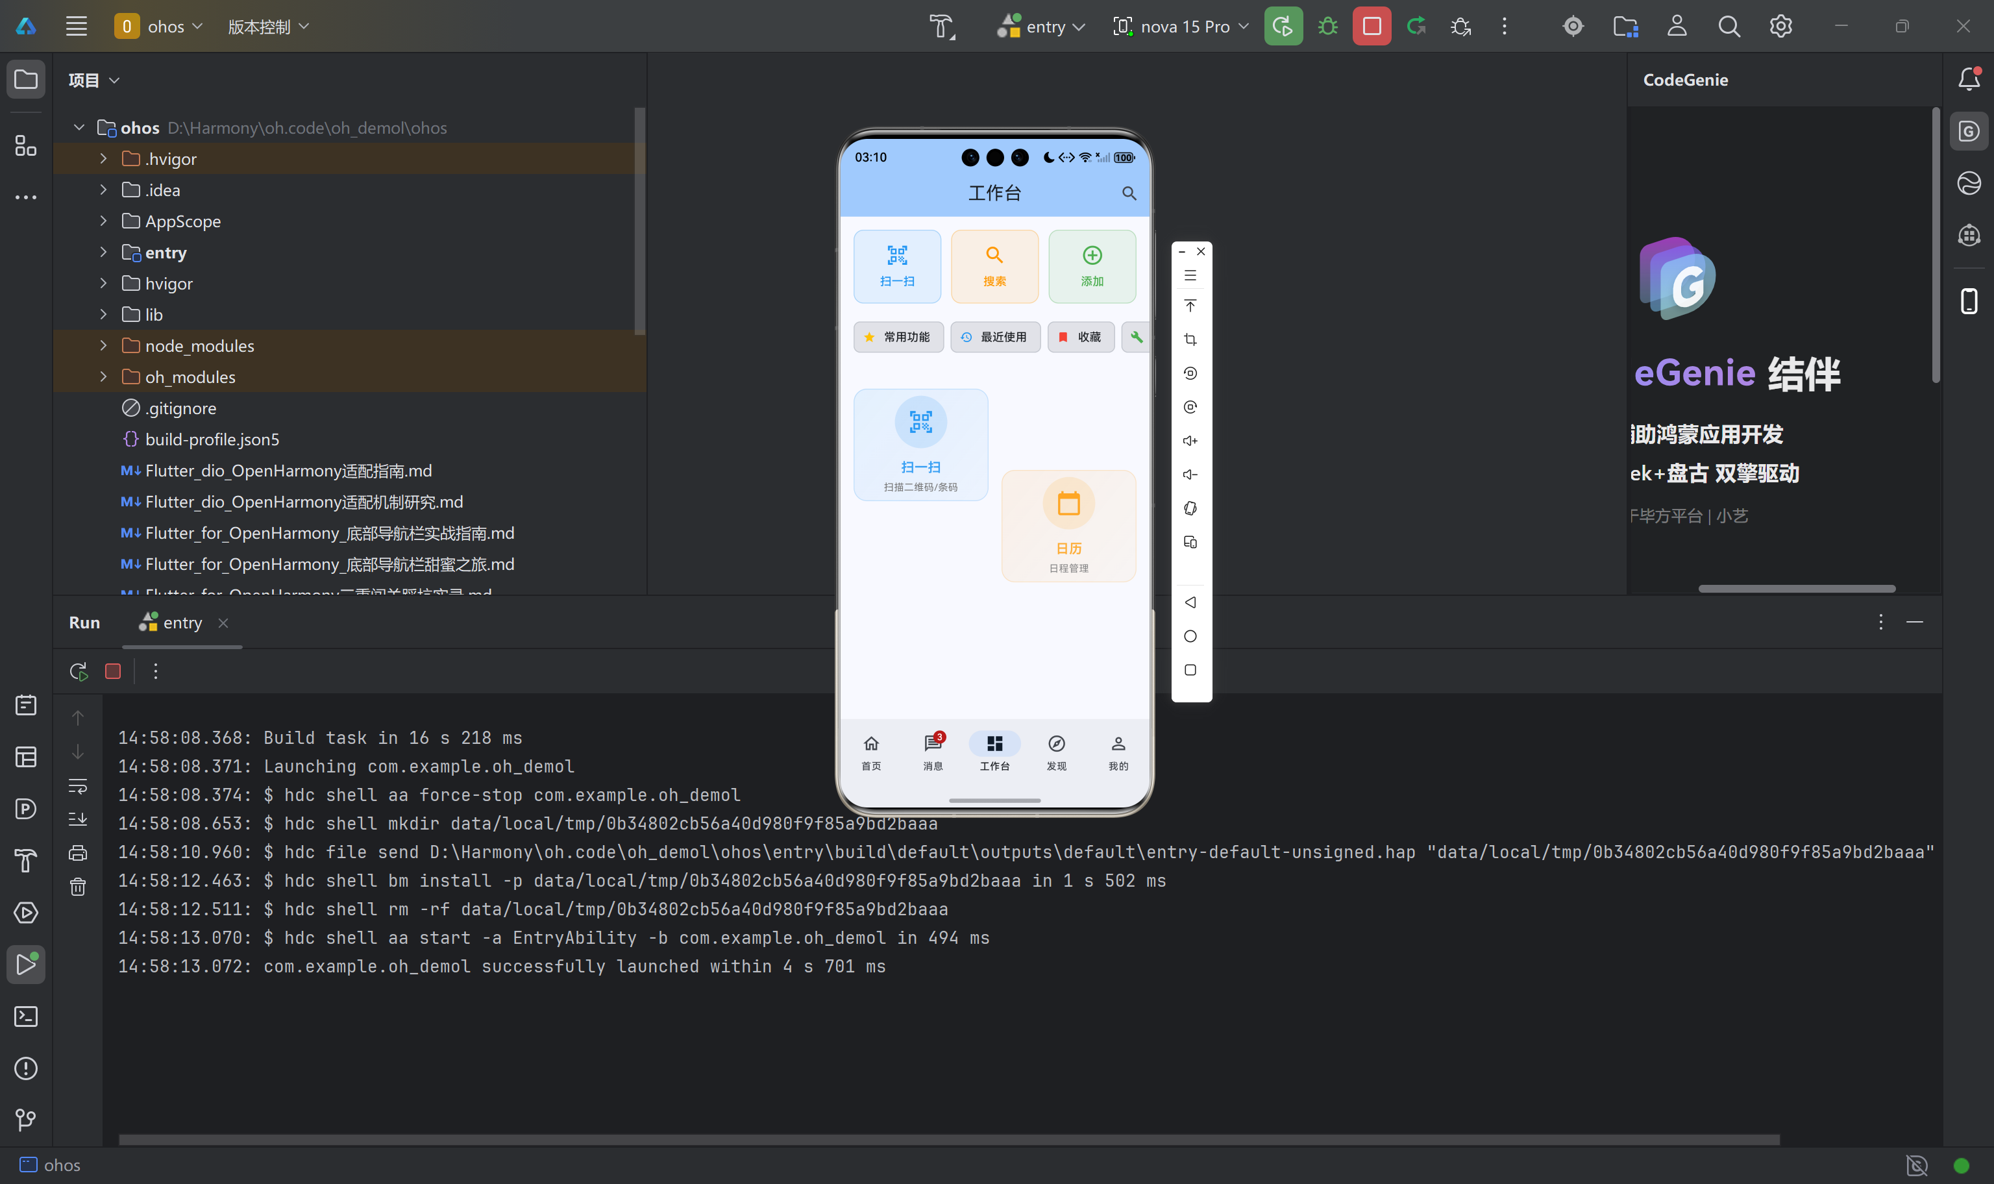This screenshot has height=1184, width=1994.
Task: Click the red Stop button in top toolbar
Action: 1371,27
